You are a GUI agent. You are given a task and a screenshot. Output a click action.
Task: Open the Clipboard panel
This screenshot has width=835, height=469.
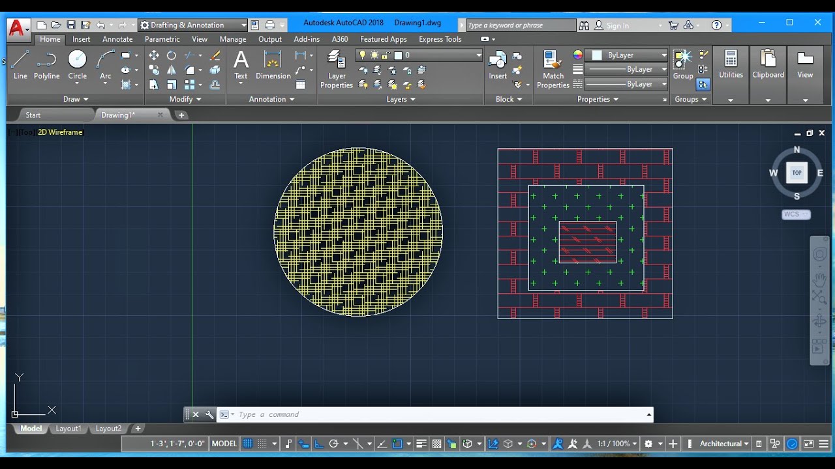click(768, 64)
